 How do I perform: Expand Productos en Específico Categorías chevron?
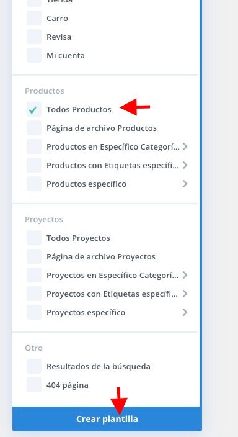(185, 146)
